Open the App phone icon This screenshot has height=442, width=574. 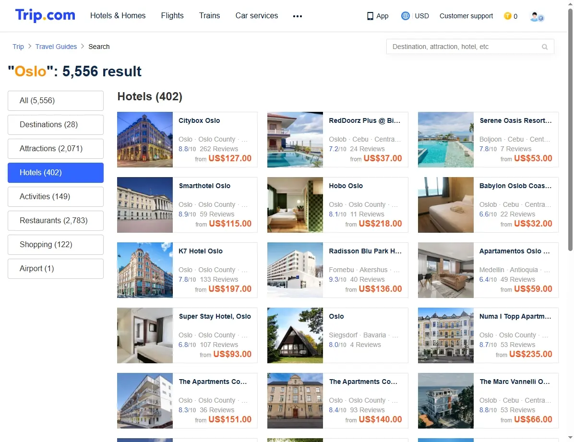(x=370, y=16)
